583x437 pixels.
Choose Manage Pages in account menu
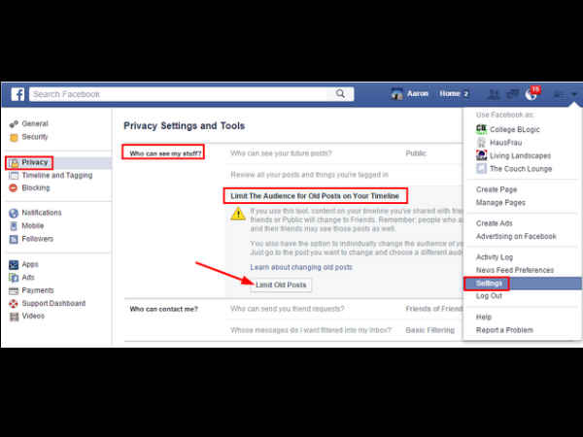coord(500,203)
